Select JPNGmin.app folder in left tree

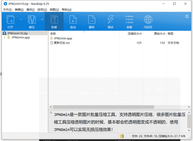tap(21, 37)
